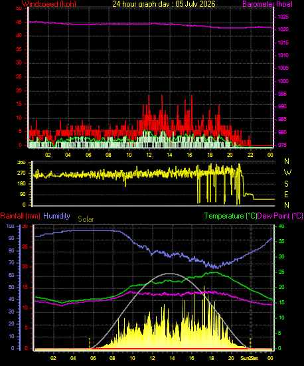Click the Sunset marker label on bottom axis

249,358
